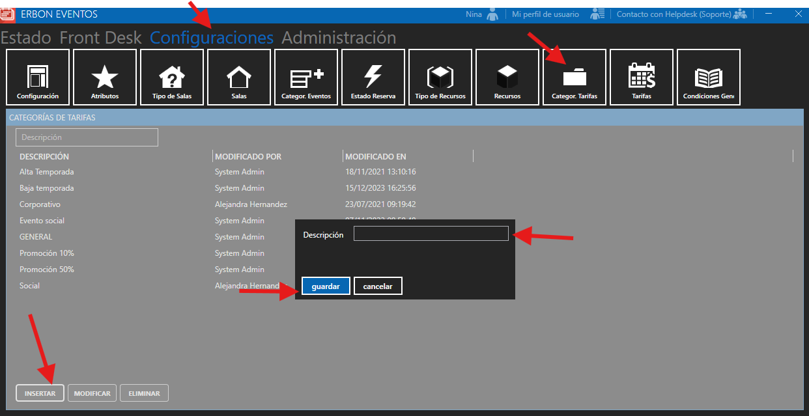Open Tipo de Recursos tile
The image size is (809, 416).
(440, 77)
